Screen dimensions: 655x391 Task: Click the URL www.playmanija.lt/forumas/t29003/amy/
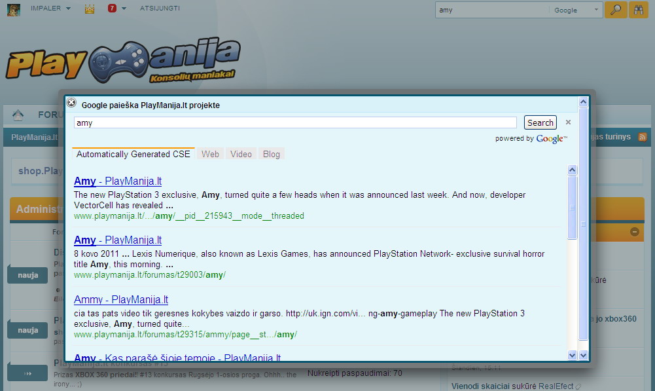[x=150, y=274]
